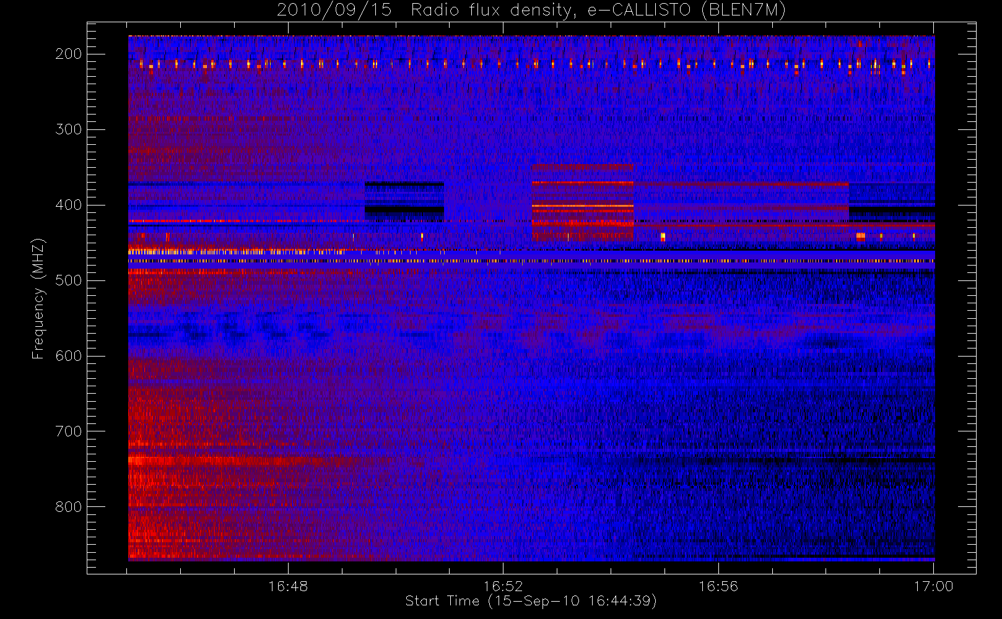The width and height of the screenshot is (1002, 619).
Task: Click the 300 frequency tick label
Action: 69,129
